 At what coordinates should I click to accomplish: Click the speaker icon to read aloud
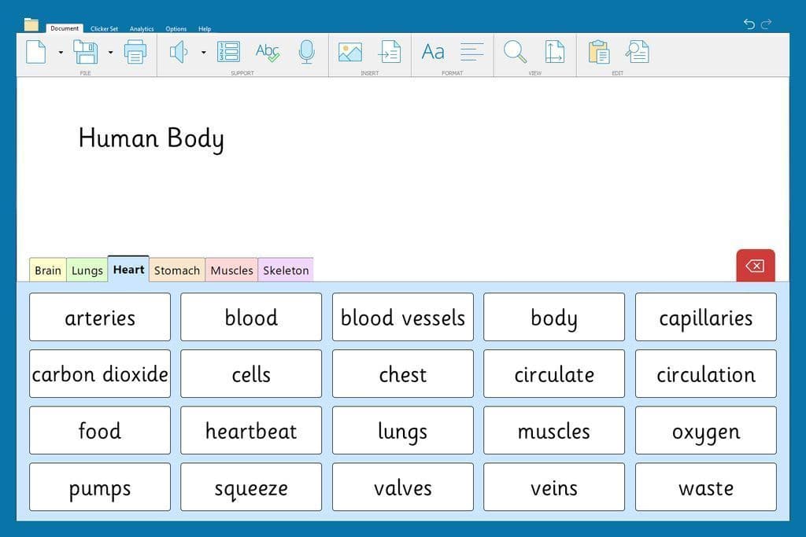coord(179,52)
